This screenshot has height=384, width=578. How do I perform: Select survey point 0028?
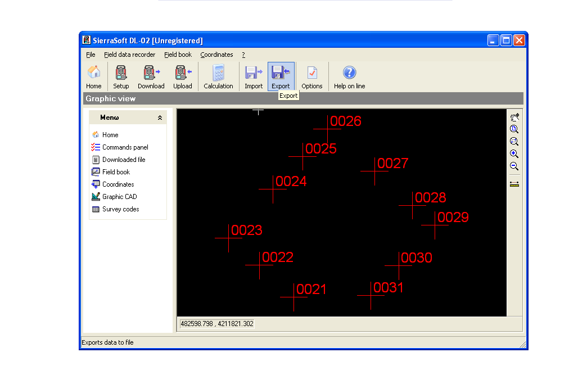coord(412,205)
